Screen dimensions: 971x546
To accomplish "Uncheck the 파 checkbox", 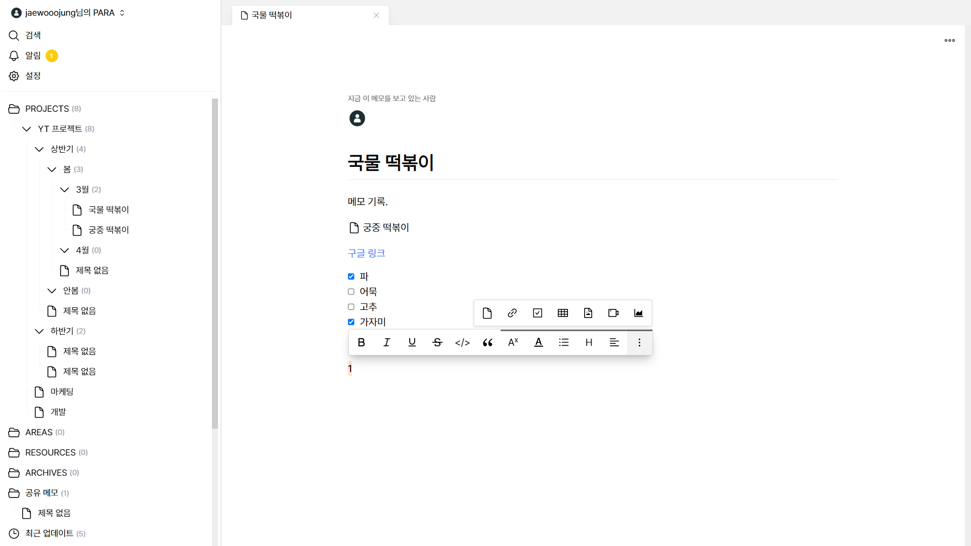I will click(x=351, y=277).
